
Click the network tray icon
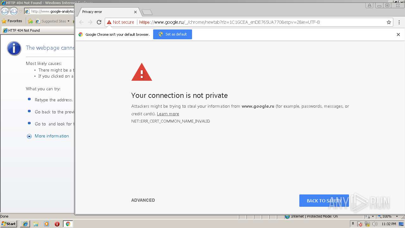pos(367,224)
